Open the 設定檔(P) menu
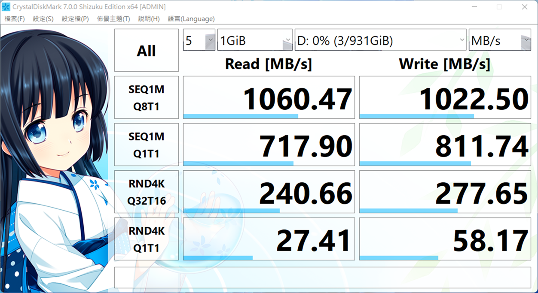The width and height of the screenshot is (538, 293). pos(75,19)
